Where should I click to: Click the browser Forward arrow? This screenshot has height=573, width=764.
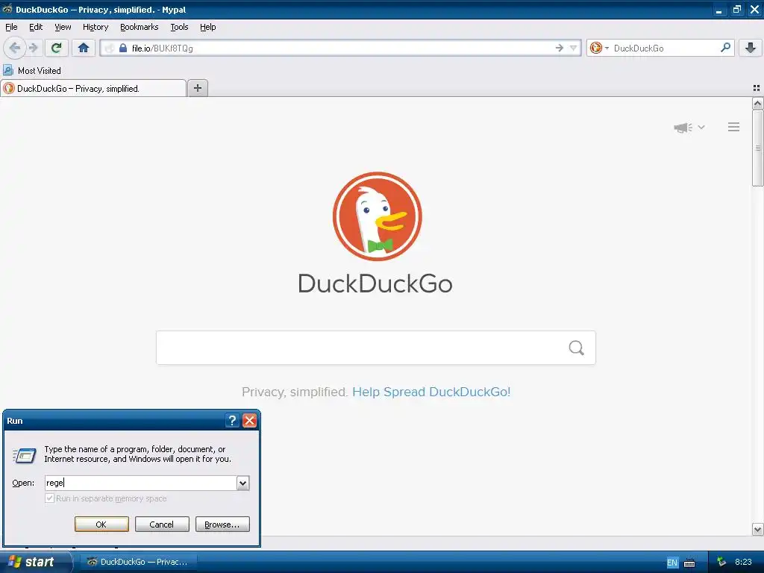pyautogui.click(x=33, y=48)
